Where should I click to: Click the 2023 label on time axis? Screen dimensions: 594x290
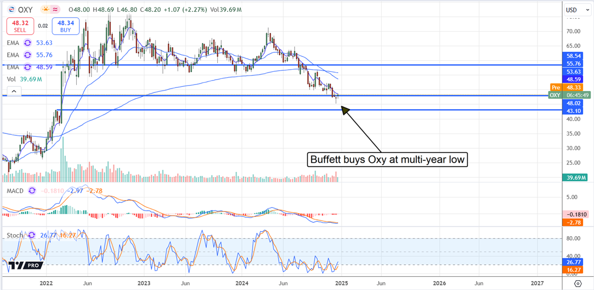pyautogui.click(x=144, y=284)
